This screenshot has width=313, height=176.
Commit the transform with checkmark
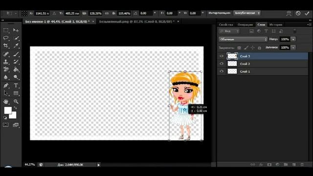307,13
